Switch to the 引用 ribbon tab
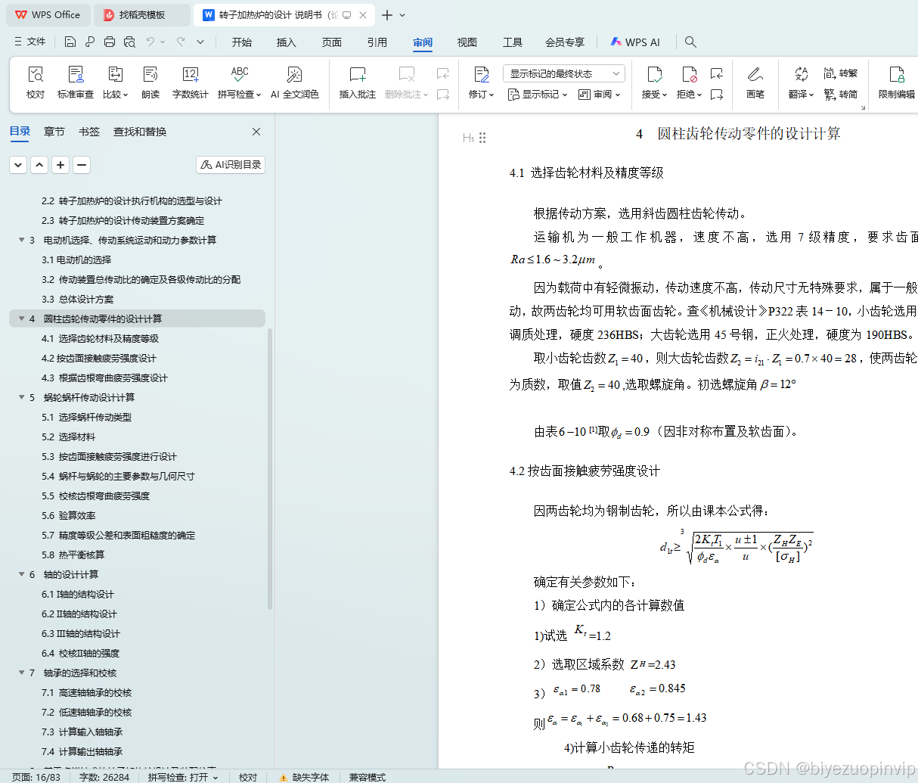The image size is (918, 783). [377, 42]
